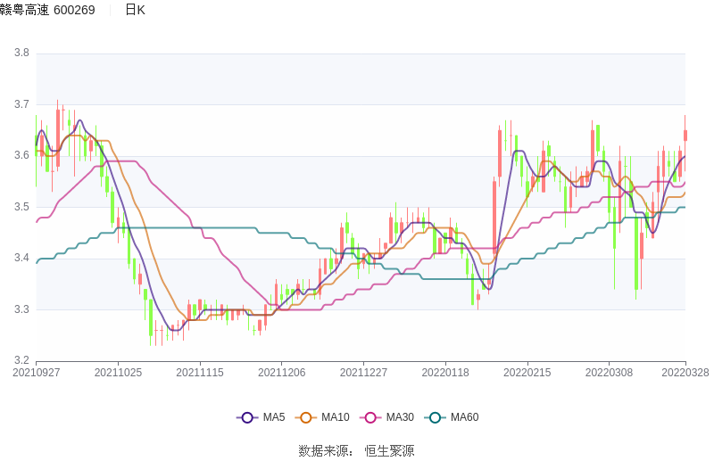Viewport: 714px width, 461px height.
Task: Hide the MA10 line via legend text
Action: click(335, 417)
